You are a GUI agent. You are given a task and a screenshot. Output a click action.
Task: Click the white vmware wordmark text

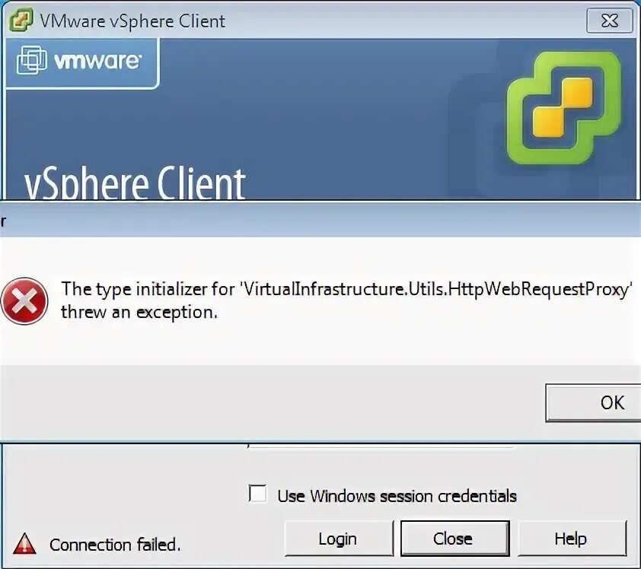pos(97,62)
